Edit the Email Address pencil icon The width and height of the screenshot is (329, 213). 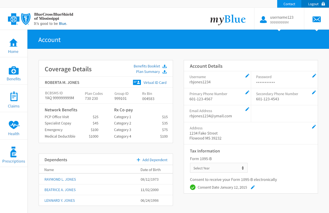pyautogui.click(x=247, y=109)
